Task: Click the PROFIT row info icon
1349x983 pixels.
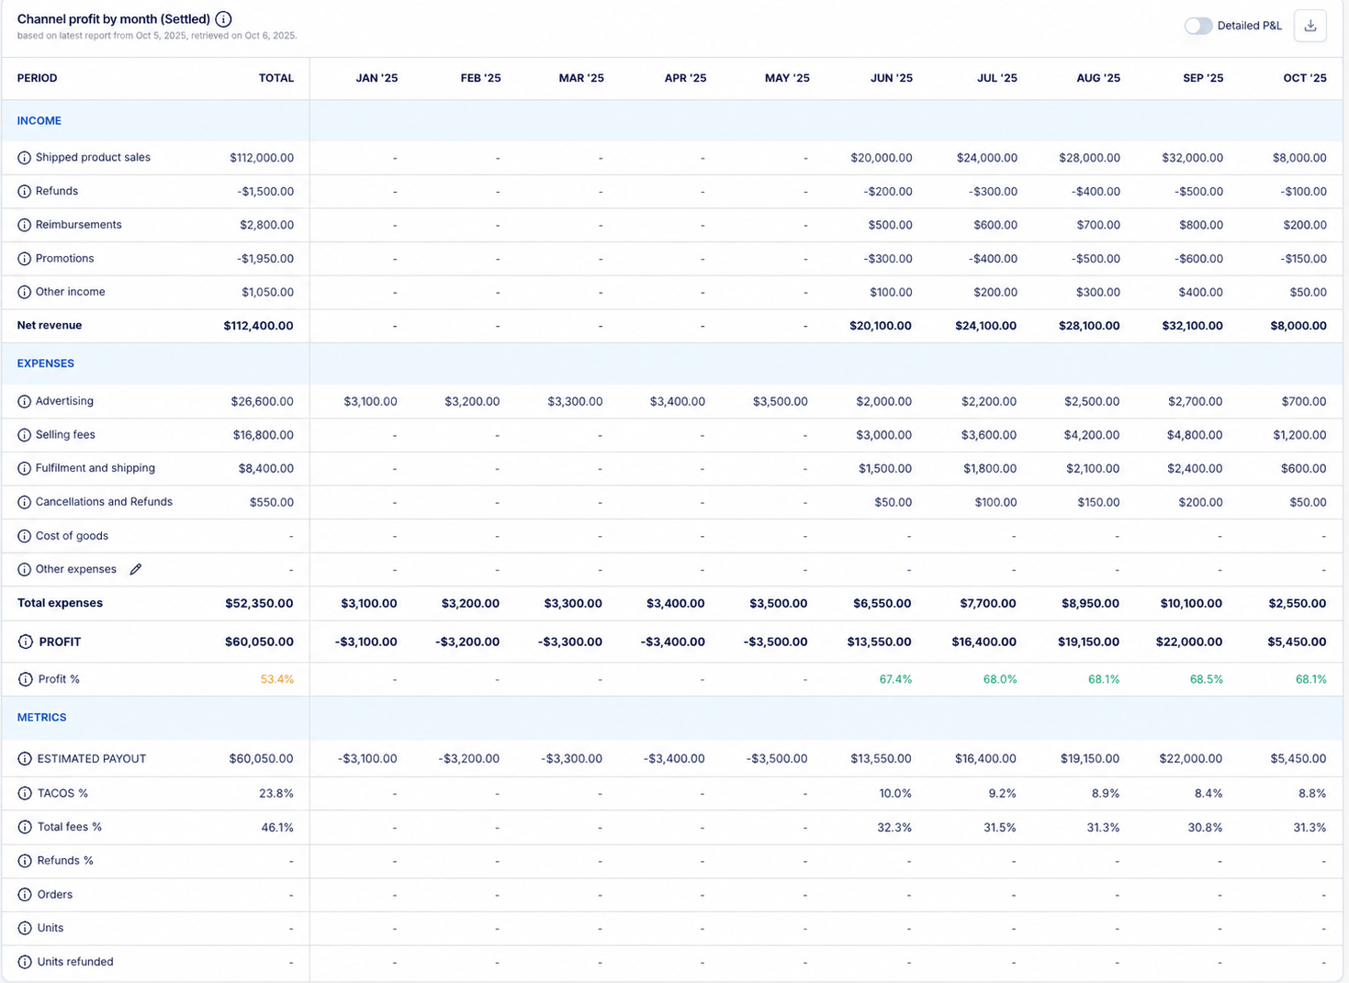Action: pyautogui.click(x=26, y=642)
